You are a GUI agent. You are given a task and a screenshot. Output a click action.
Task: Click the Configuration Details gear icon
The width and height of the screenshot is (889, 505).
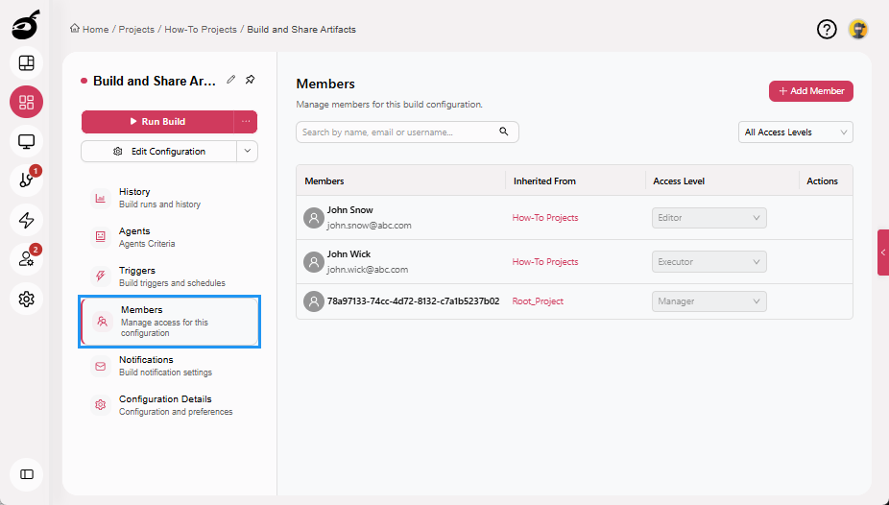(101, 405)
